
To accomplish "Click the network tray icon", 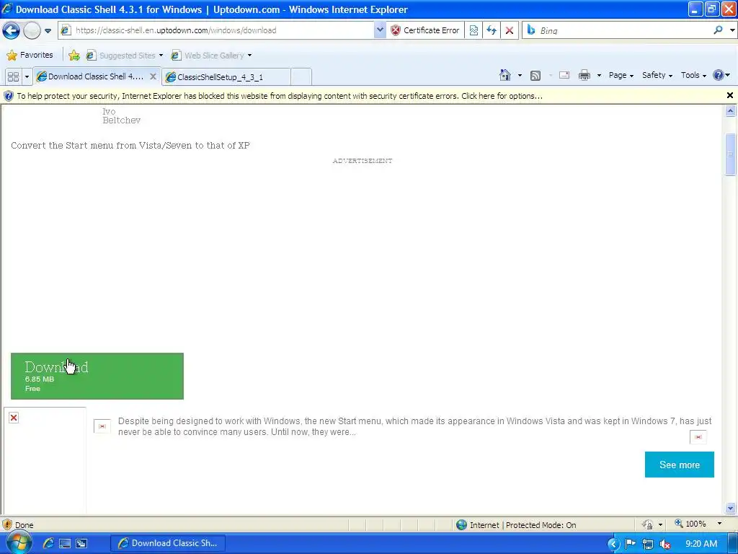I will (x=648, y=544).
